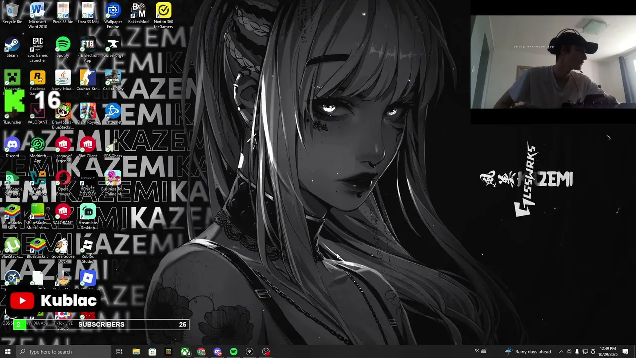Open Meet Now camera tray icon
Screen dimensions: 636x358
pos(569,352)
